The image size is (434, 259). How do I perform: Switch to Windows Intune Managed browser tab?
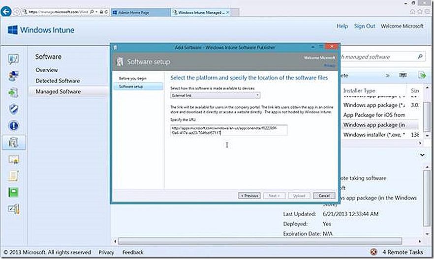(201, 12)
